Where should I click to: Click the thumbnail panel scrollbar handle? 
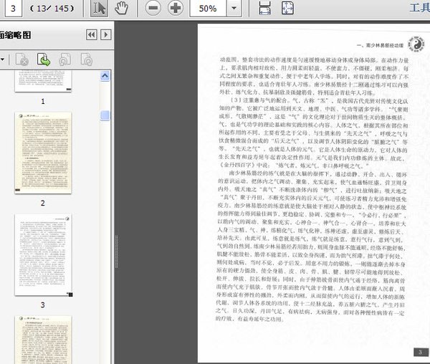pos(105,115)
